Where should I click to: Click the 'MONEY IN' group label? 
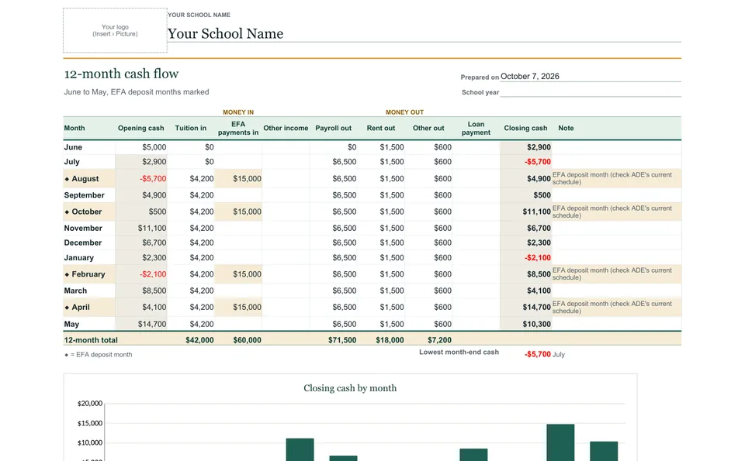(238, 112)
